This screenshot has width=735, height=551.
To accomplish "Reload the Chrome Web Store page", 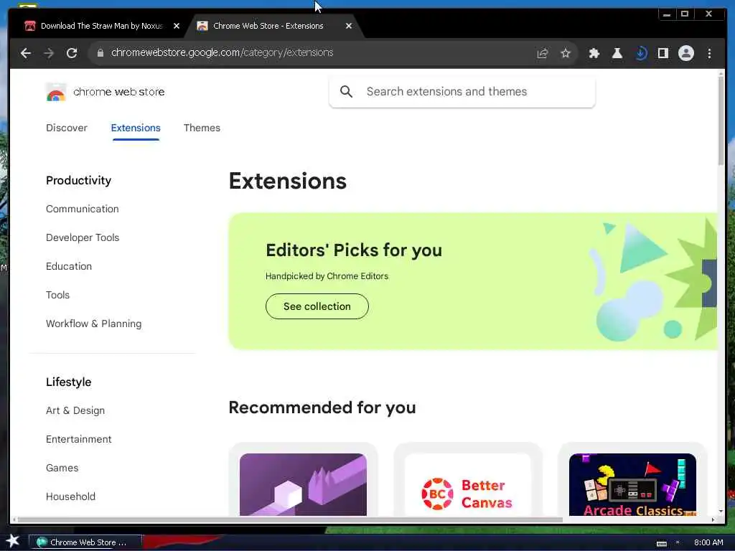I will tap(72, 53).
